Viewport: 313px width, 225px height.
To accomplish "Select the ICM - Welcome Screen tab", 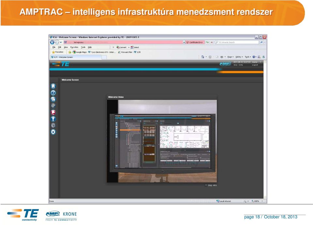I will (x=76, y=57).
